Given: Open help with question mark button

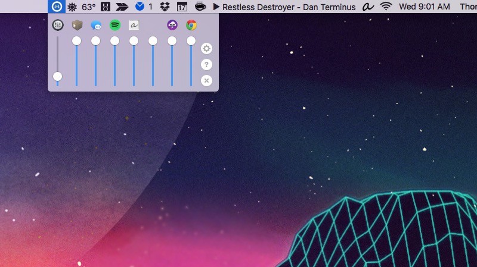Looking at the screenshot, I should point(206,65).
